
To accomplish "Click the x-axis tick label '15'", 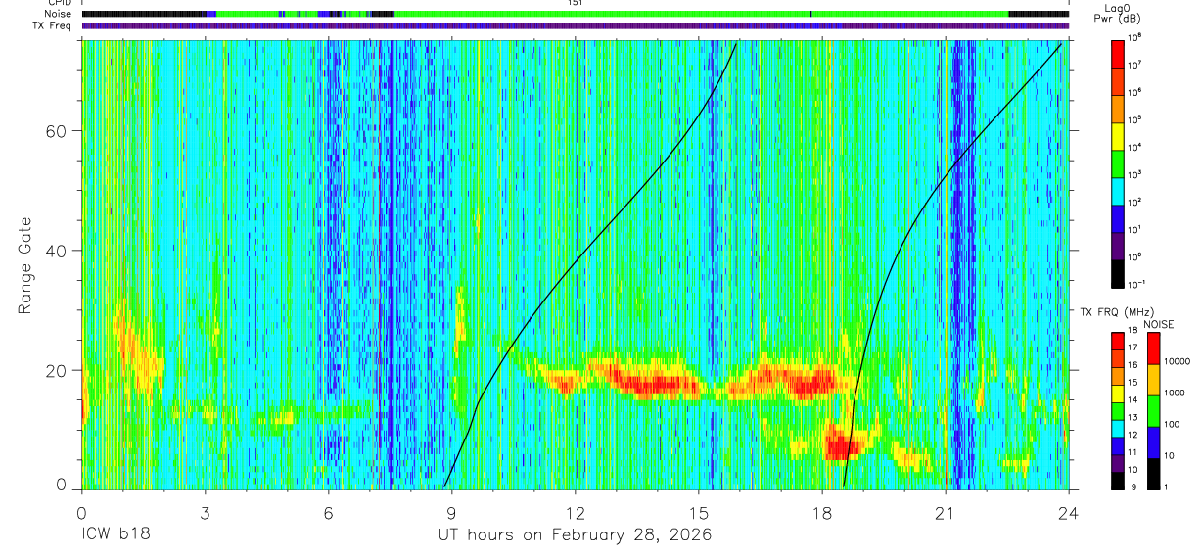I will [699, 512].
